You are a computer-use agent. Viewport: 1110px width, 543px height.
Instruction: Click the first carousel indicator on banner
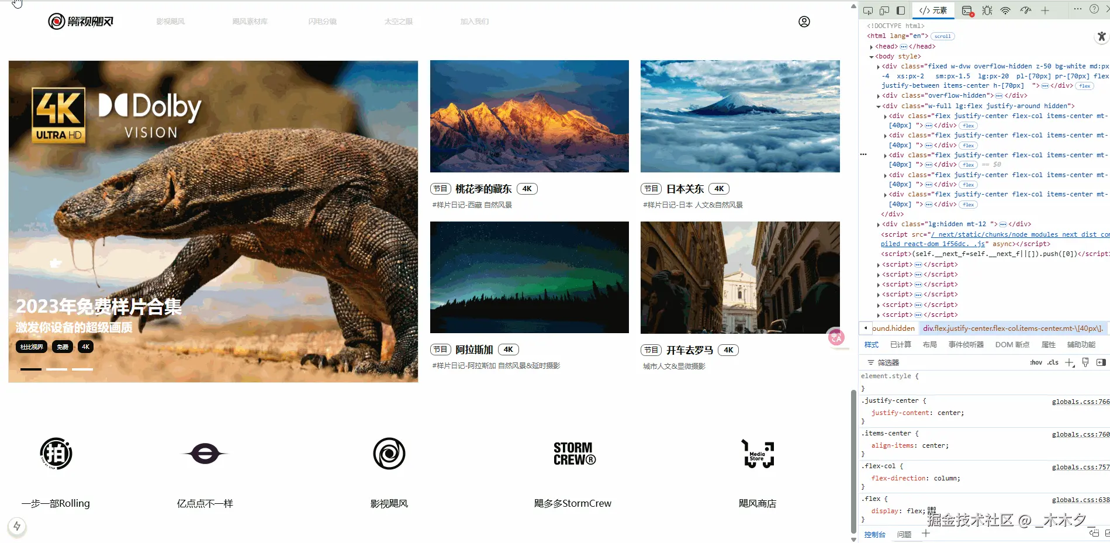tap(31, 369)
